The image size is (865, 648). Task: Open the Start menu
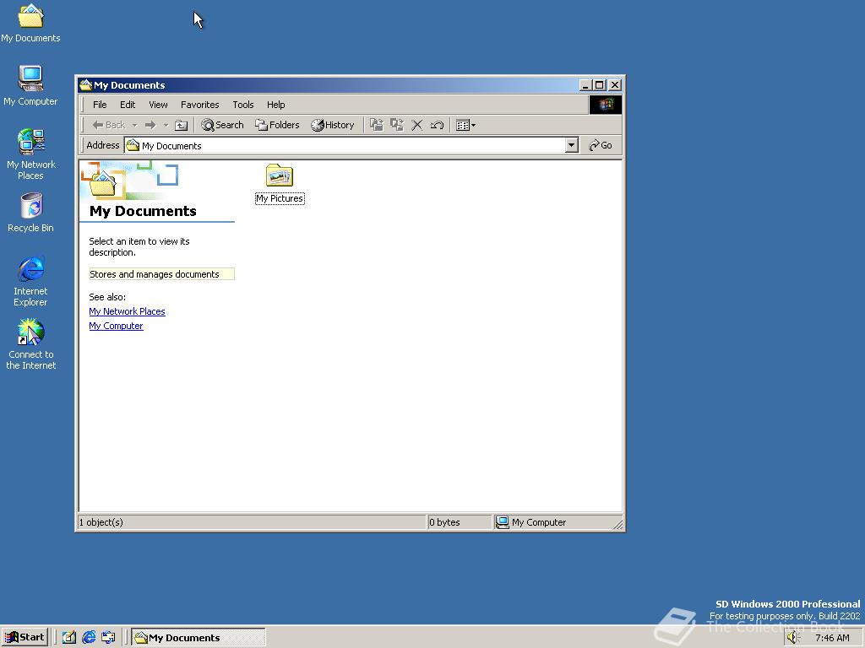click(x=24, y=638)
